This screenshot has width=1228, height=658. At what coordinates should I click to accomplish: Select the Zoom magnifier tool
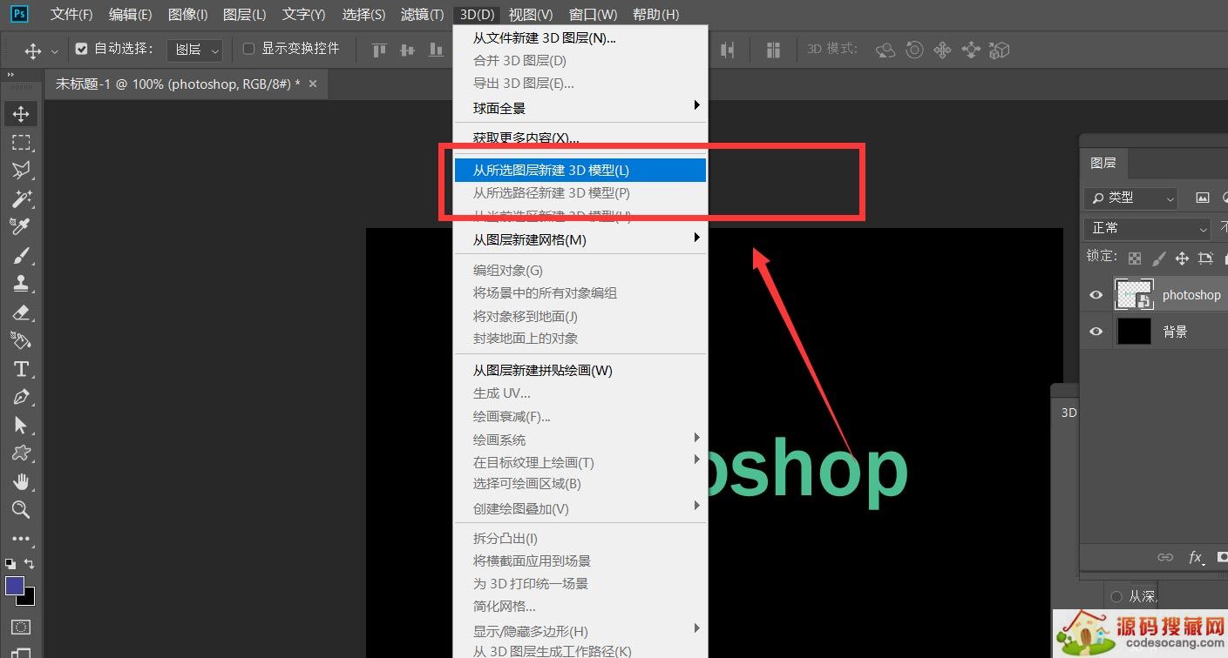click(21, 510)
